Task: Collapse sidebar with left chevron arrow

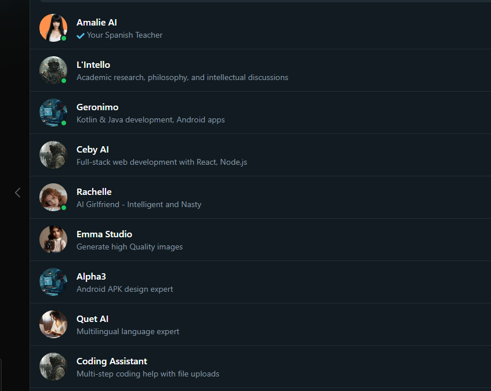Action: pyautogui.click(x=18, y=193)
